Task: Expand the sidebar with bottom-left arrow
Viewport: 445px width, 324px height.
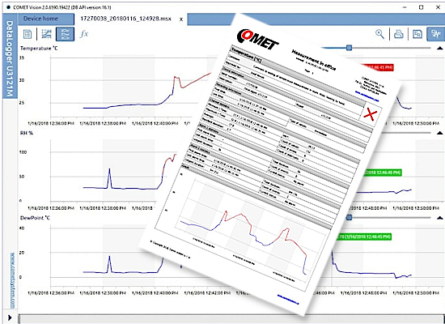Action: [x=10, y=318]
